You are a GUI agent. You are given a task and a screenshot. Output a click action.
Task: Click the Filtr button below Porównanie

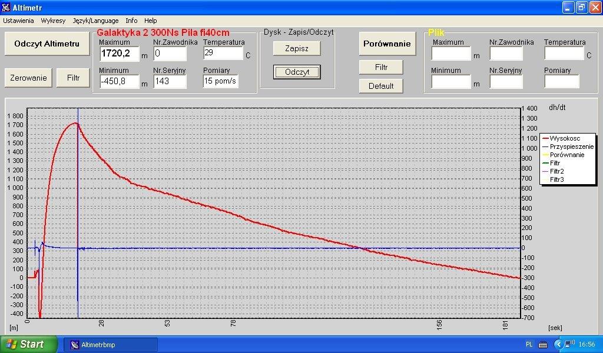tap(381, 67)
